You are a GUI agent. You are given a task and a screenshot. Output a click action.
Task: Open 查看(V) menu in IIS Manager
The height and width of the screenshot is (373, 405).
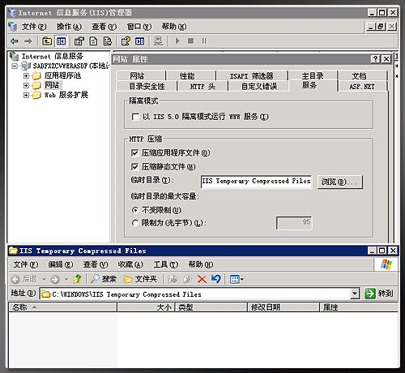tap(104, 27)
